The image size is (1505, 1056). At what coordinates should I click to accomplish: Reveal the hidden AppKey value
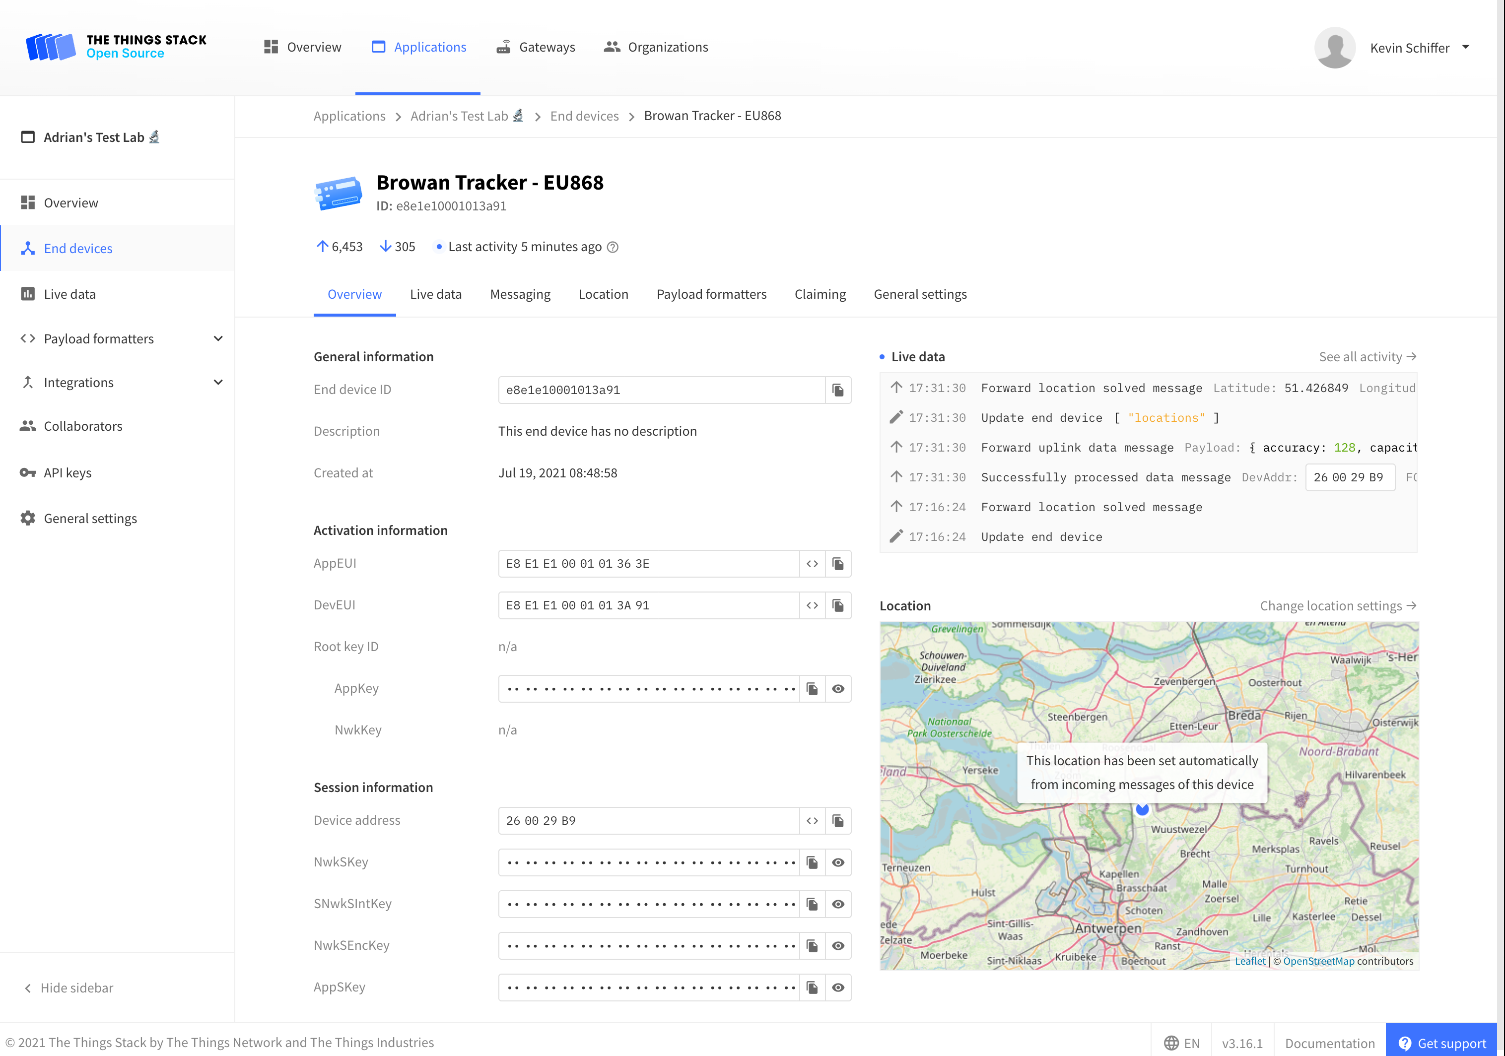click(838, 688)
